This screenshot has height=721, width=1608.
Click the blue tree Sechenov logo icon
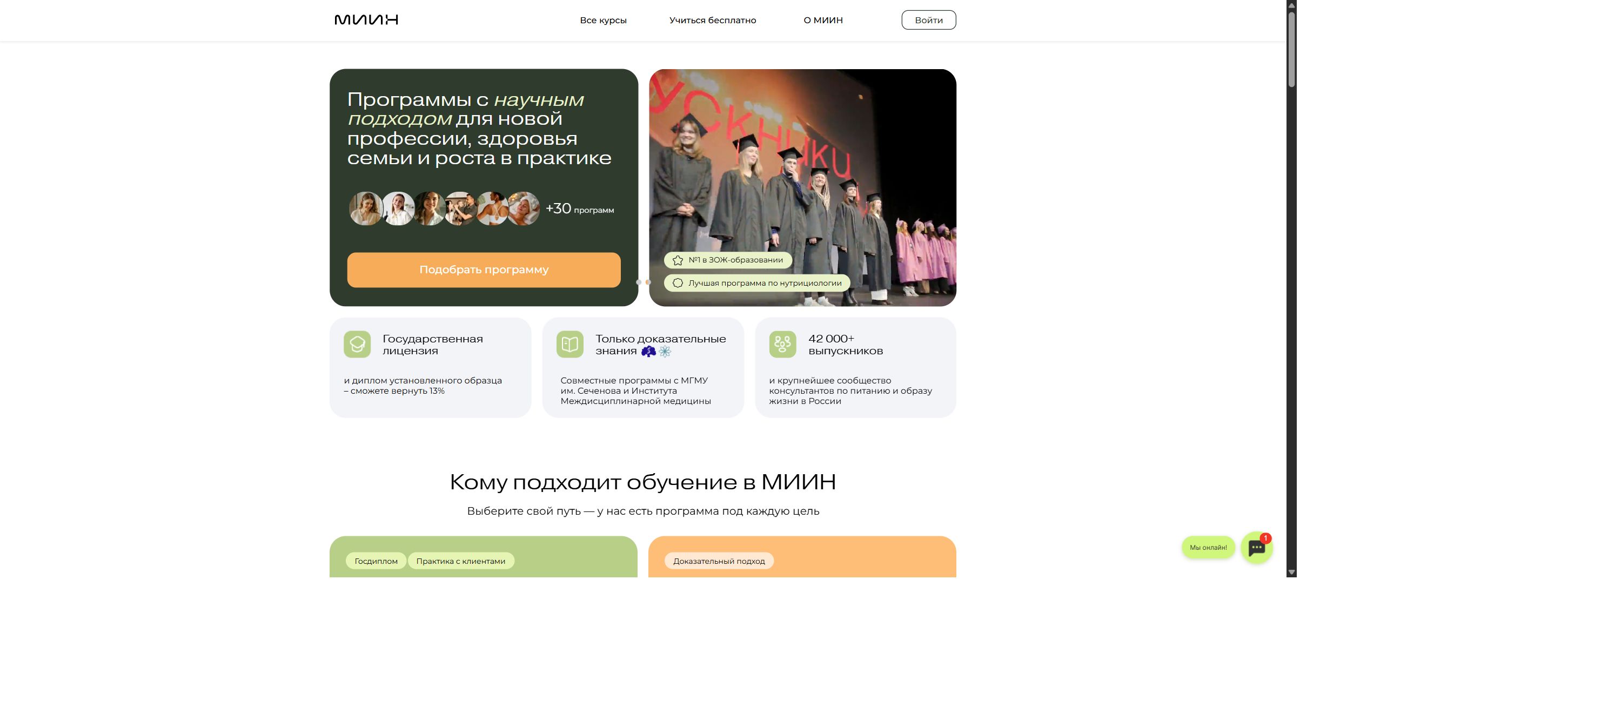point(648,352)
